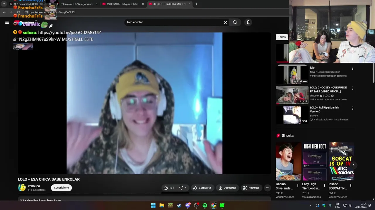Open Spotify from the taskbar

coord(205,205)
